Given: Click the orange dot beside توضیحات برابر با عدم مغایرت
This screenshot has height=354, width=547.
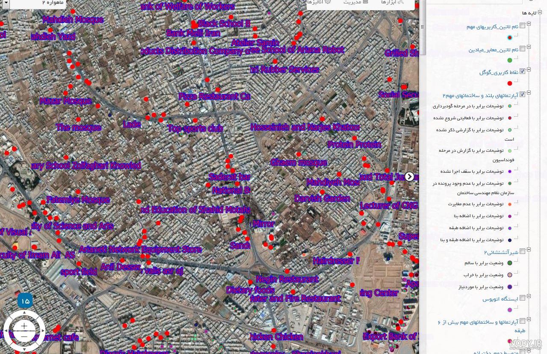Looking at the screenshot, I should 509,204.
